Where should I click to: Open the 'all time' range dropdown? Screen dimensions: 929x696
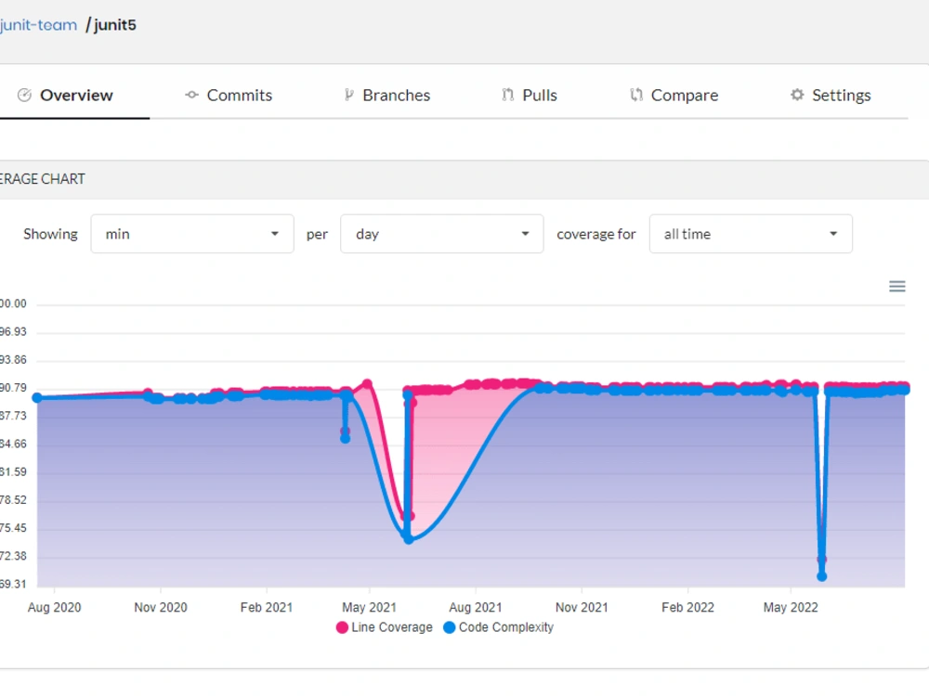[x=751, y=234]
